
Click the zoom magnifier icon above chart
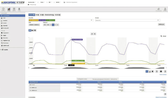point(161,36)
